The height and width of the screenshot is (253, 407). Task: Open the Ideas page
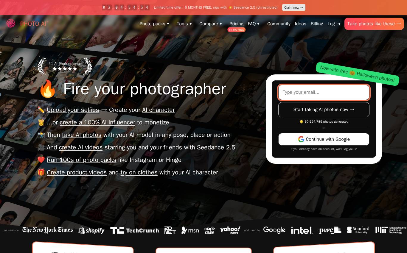(x=300, y=24)
